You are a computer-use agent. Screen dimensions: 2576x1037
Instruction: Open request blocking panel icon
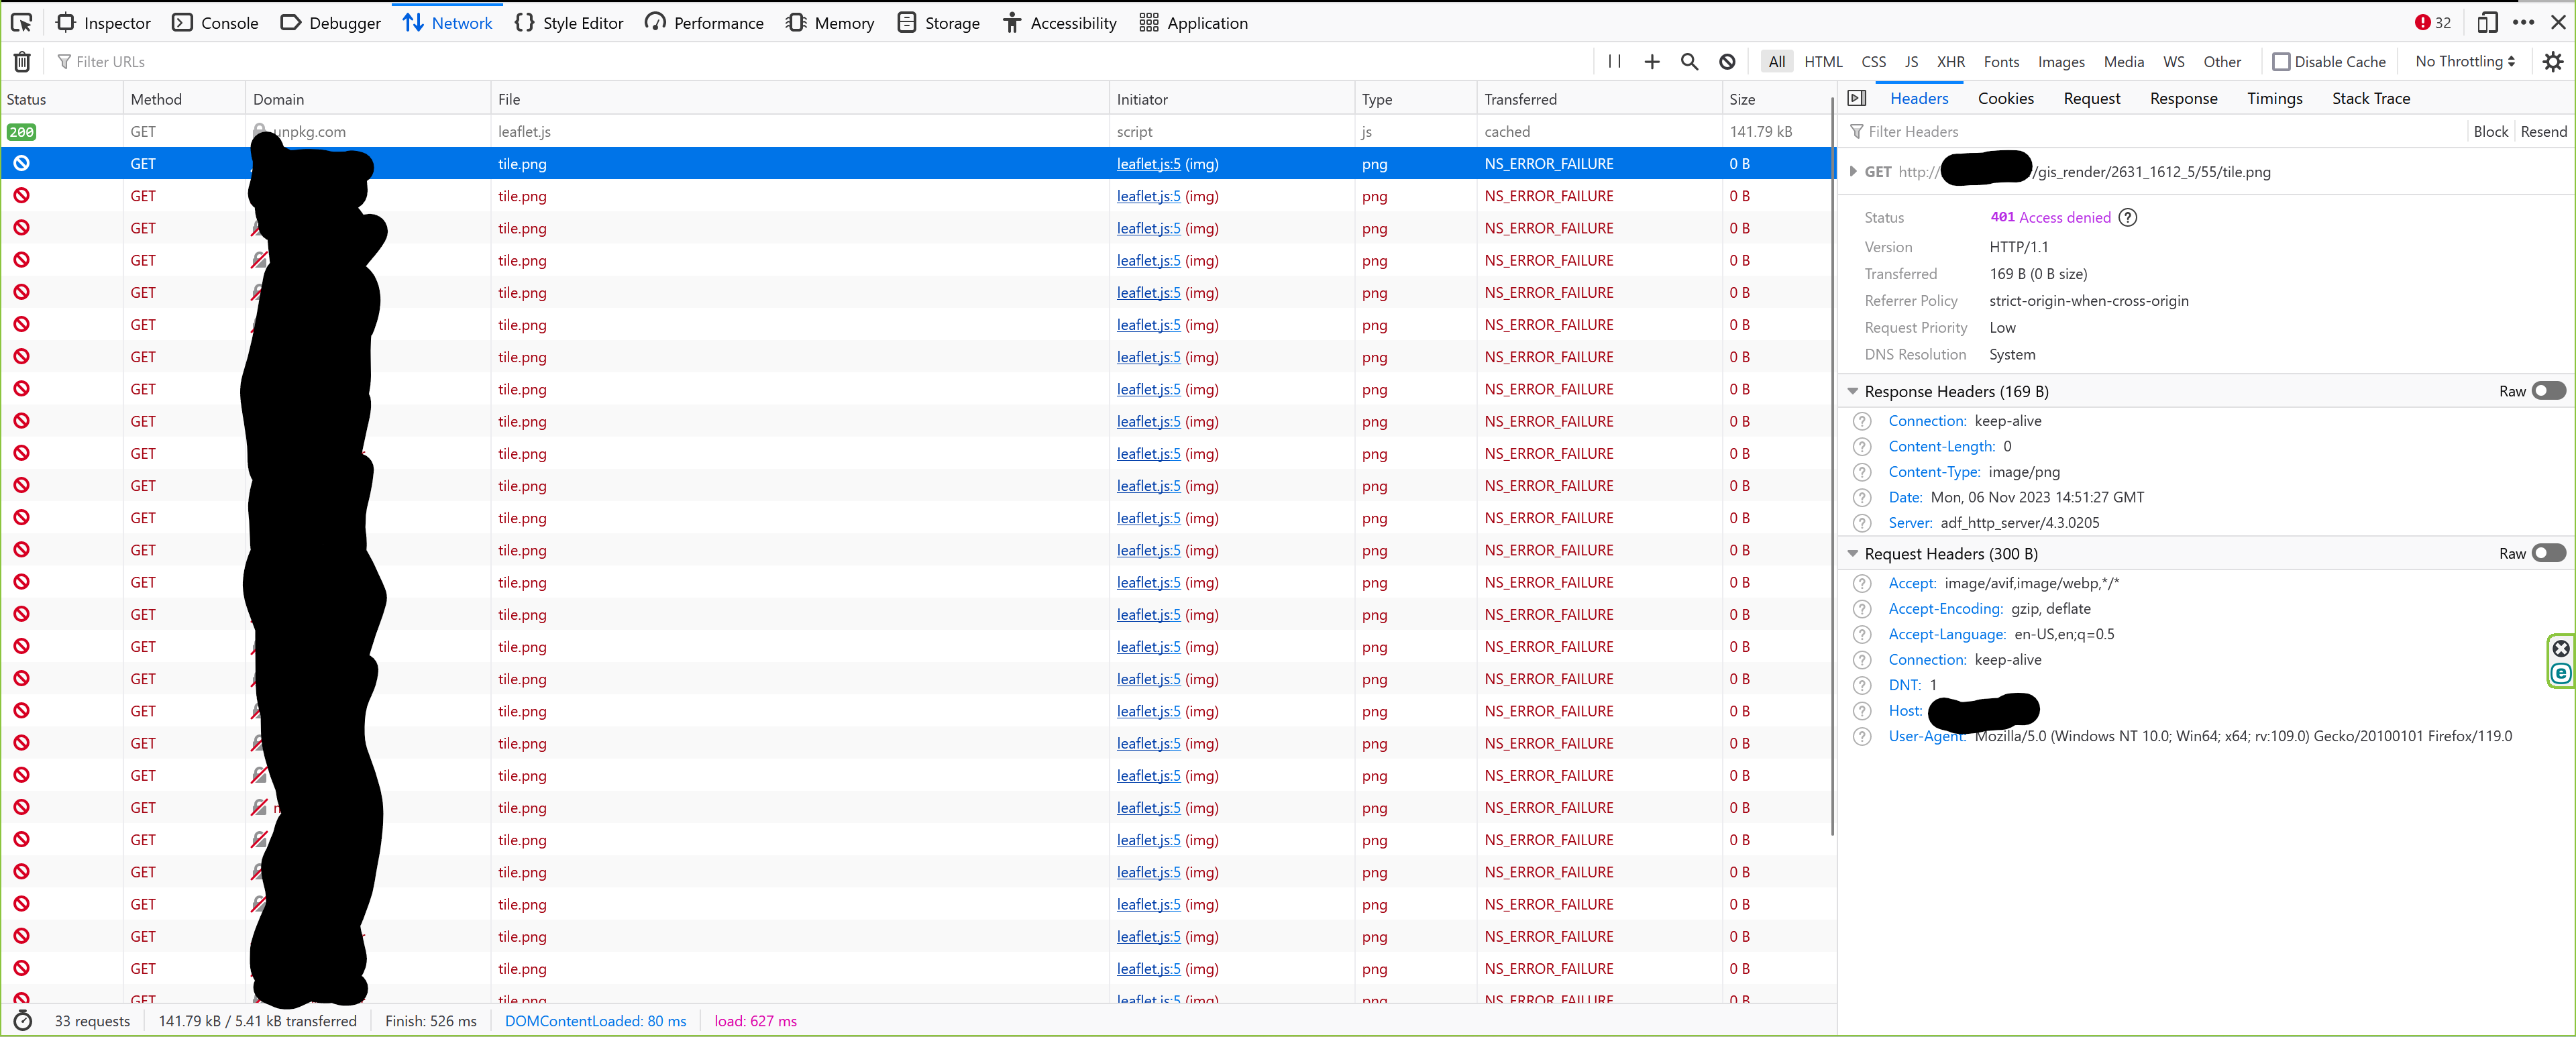click(1727, 62)
